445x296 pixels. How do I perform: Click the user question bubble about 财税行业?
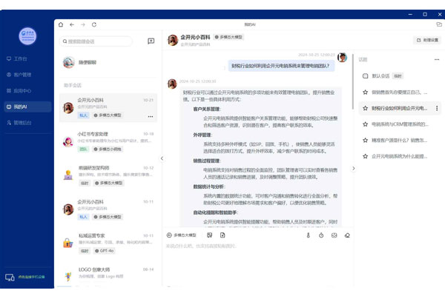(281, 66)
